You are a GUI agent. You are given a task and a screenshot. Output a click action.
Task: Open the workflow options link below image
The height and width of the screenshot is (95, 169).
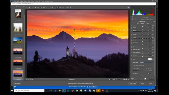click(80, 83)
